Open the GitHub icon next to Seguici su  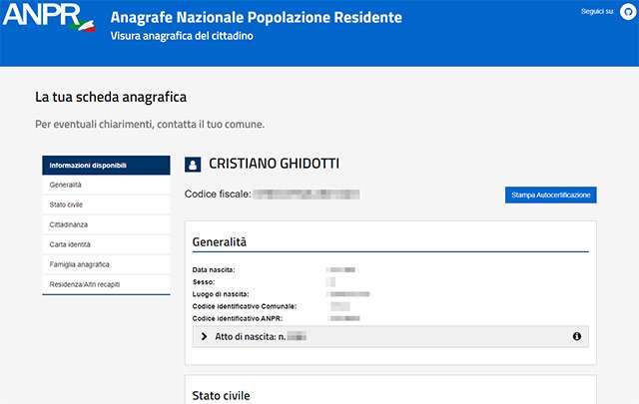(628, 12)
